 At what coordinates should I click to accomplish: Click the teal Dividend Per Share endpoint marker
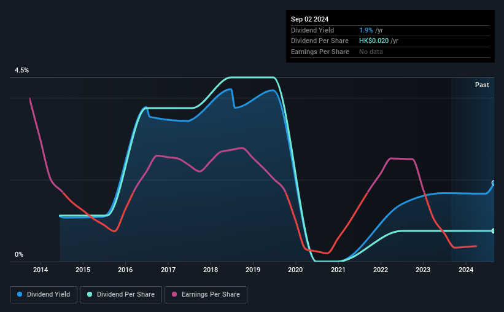(493, 231)
